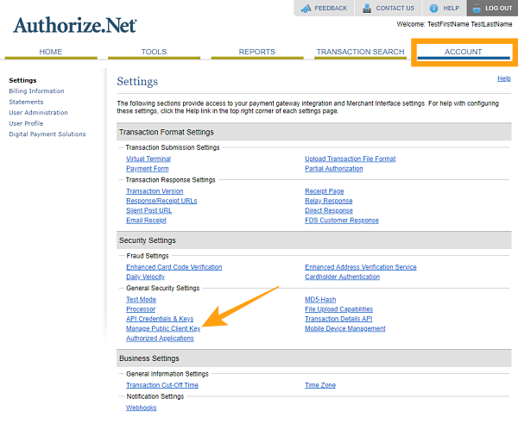Click the CONTACT US button label

tap(395, 9)
